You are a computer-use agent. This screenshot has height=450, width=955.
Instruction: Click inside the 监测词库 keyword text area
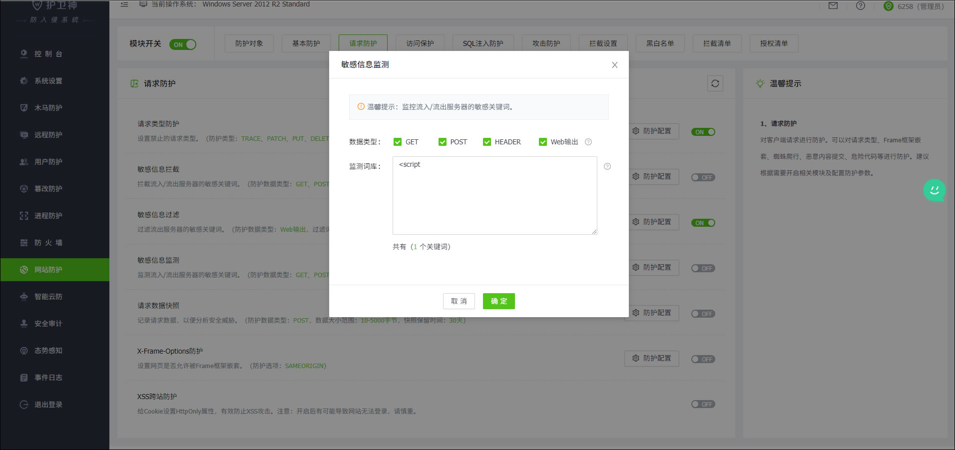494,195
